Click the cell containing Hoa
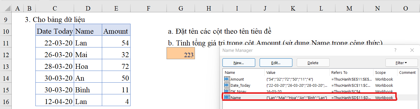The image size is (420, 109). 88,66
